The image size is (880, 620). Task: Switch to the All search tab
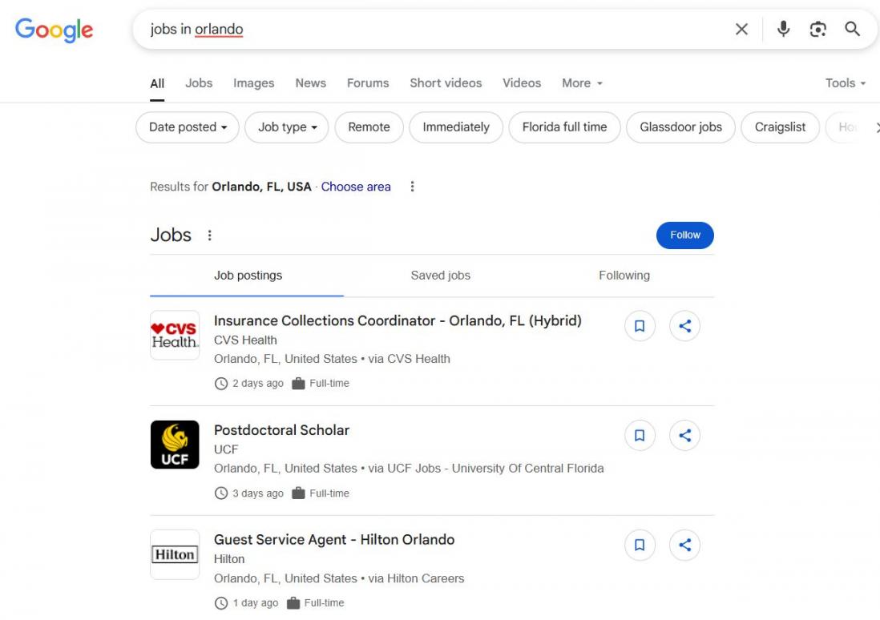tap(157, 83)
